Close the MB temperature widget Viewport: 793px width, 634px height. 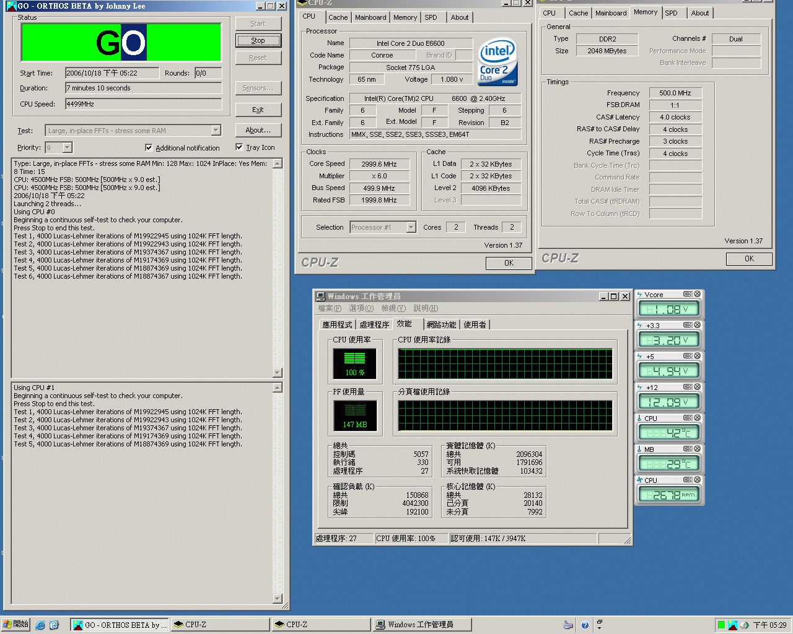click(698, 449)
